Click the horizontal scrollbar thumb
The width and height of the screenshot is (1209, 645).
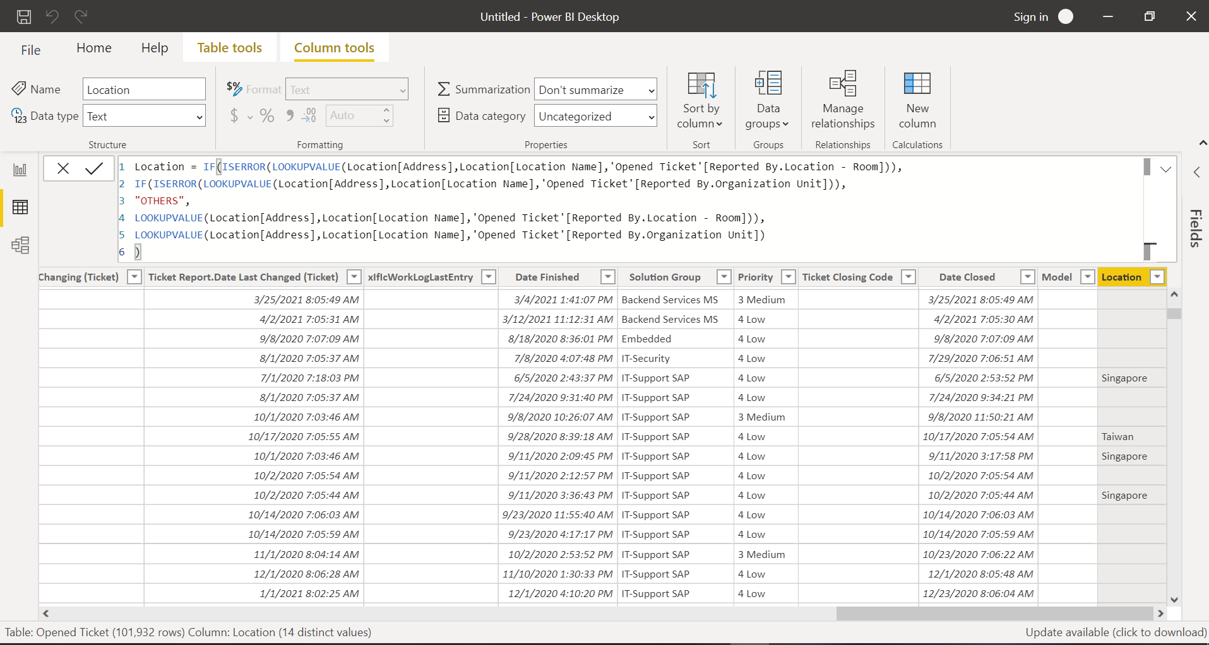[x=994, y=613]
